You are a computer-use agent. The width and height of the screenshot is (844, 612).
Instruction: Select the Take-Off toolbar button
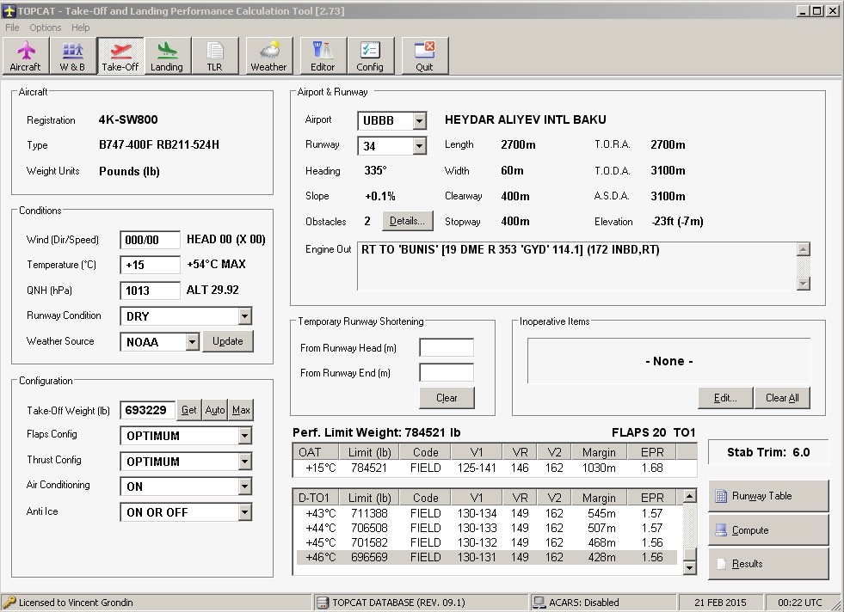(x=120, y=55)
